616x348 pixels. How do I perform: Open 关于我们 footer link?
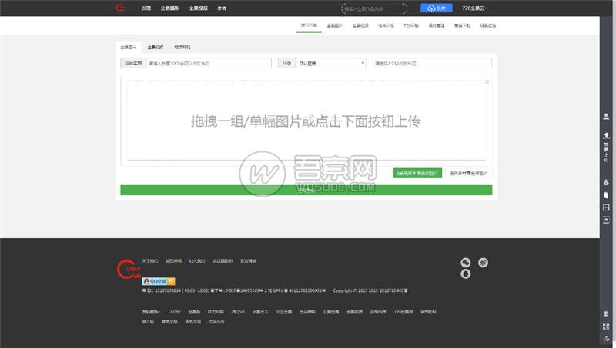tap(150, 261)
